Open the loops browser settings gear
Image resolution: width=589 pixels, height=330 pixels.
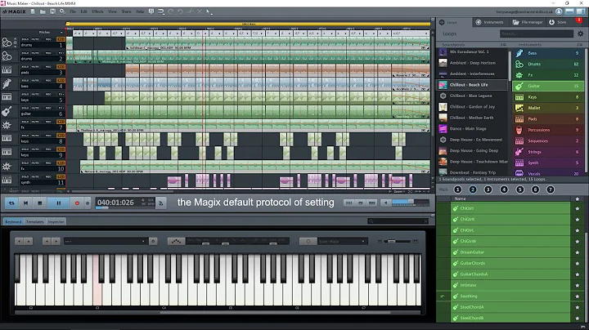point(580,33)
